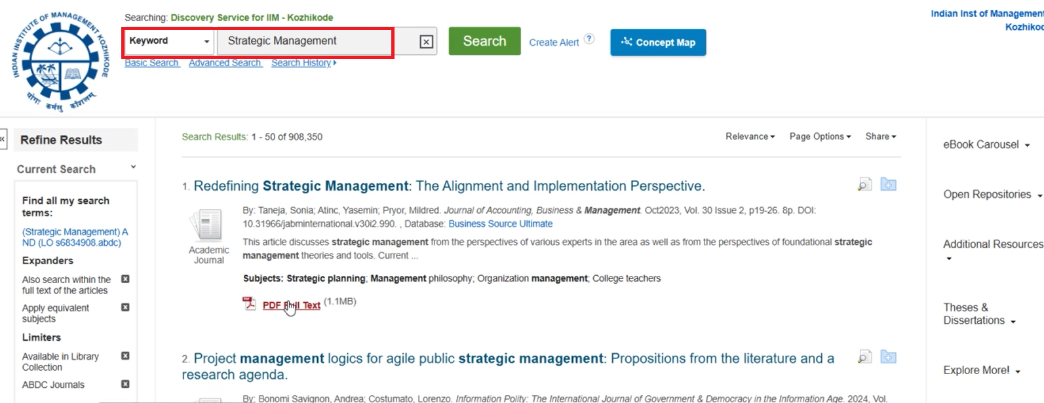This screenshot has height=403, width=1044.
Task: Open the Search History panel
Action: point(303,63)
